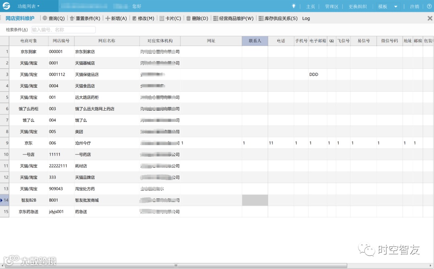Viewport: 434px width, 269px height.
Task: Close the 网店资料维护 panel with X
Action: [430, 18]
